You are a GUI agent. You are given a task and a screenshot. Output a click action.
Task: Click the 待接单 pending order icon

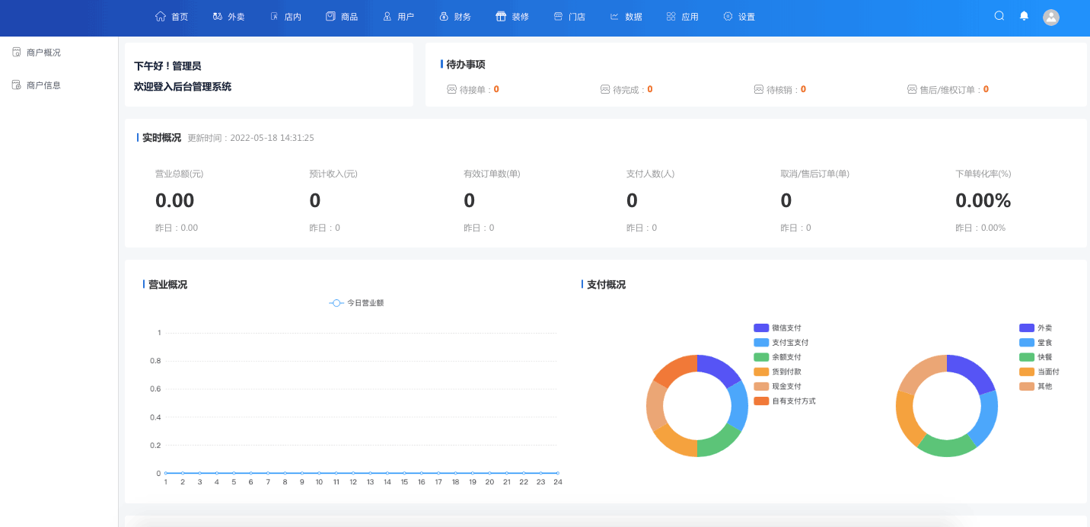coord(451,89)
